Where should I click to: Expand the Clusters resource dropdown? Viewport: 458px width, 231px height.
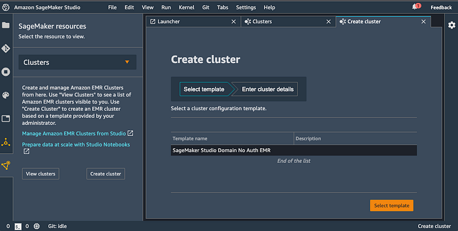click(77, 62)
